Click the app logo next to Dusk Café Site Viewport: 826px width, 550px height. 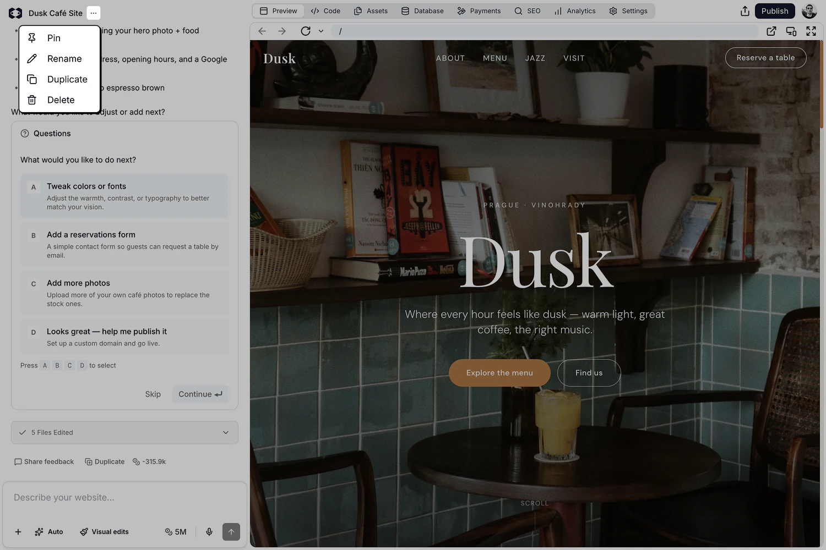(15, 13)
